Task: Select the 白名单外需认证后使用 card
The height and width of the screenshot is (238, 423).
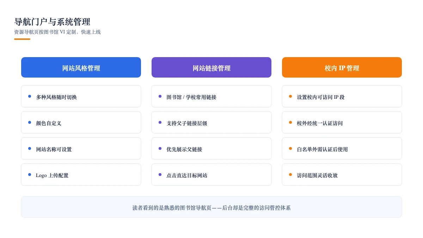Action: [342, 148]
